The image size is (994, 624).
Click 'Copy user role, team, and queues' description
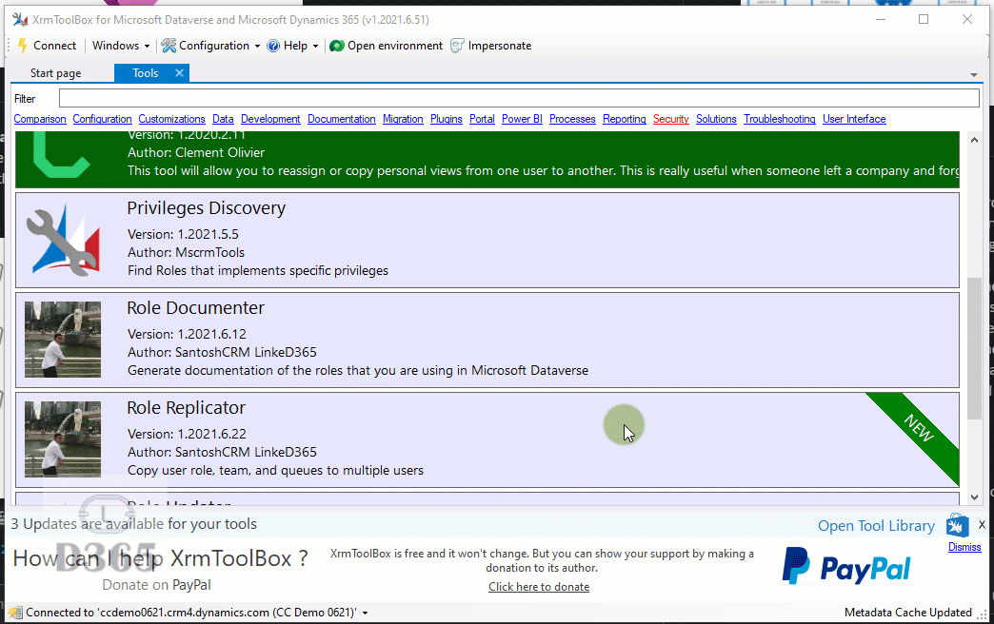click(276, 470)
